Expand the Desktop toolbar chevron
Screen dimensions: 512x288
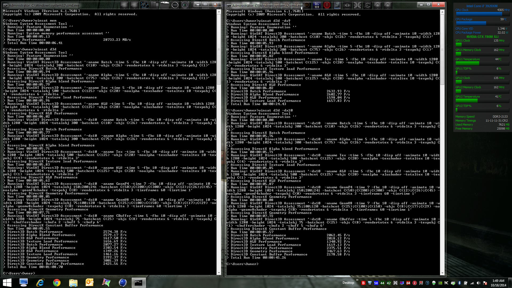tap(357, 280)
